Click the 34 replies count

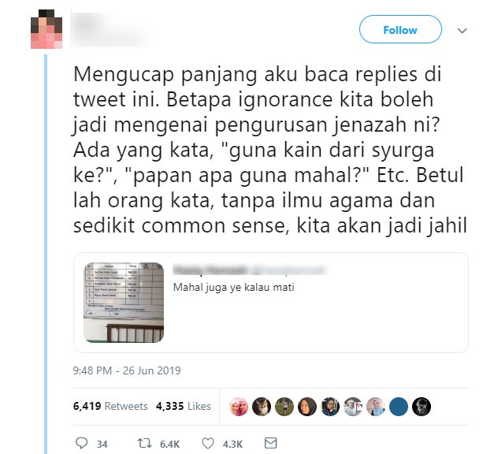[x=102, y=445]
